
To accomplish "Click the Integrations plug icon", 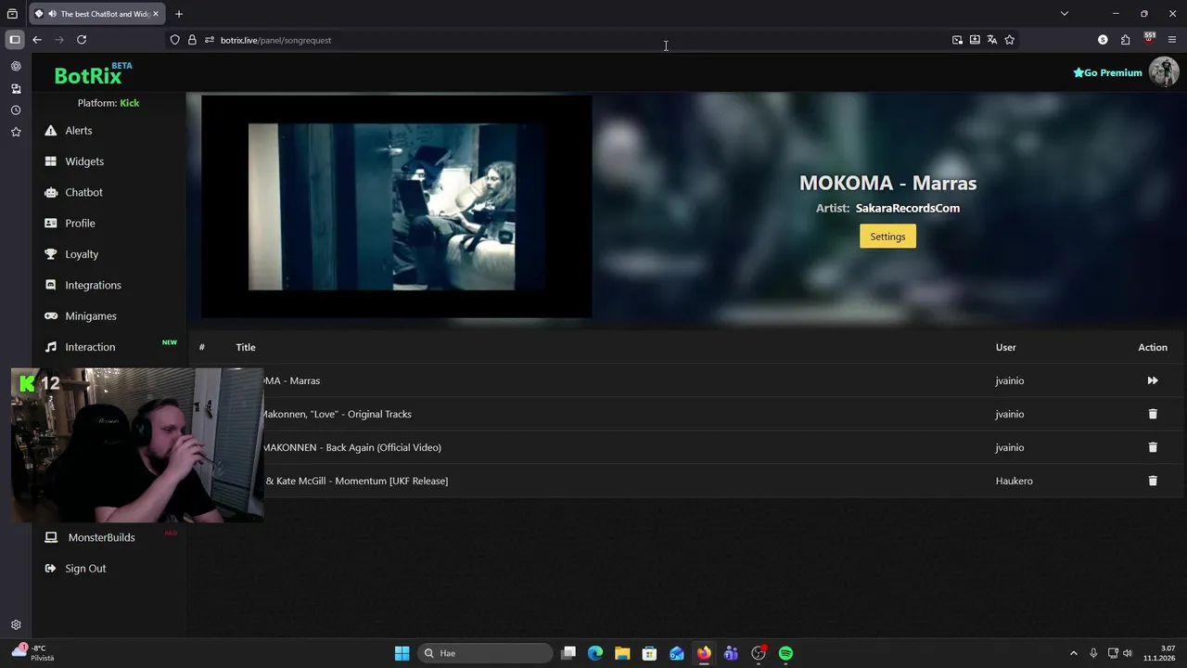I will tap(50, 285).
